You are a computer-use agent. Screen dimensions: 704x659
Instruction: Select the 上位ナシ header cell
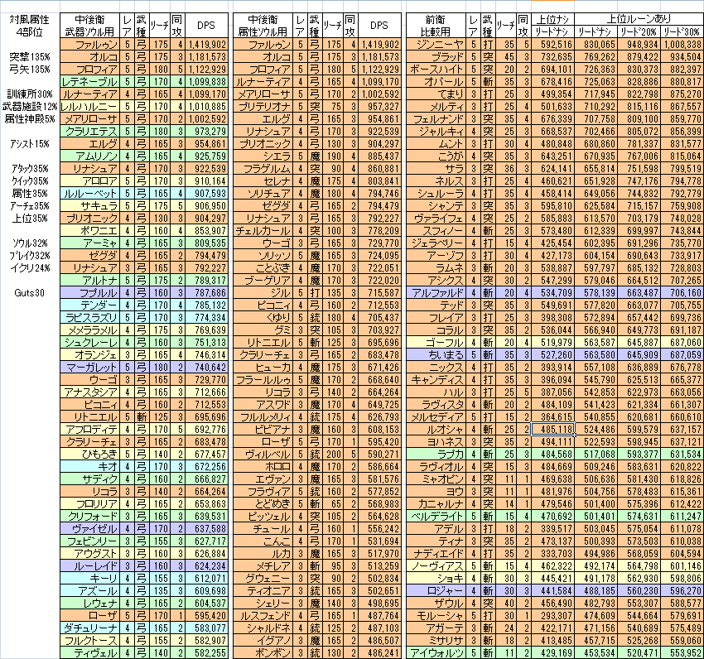[x=552, y=19]
